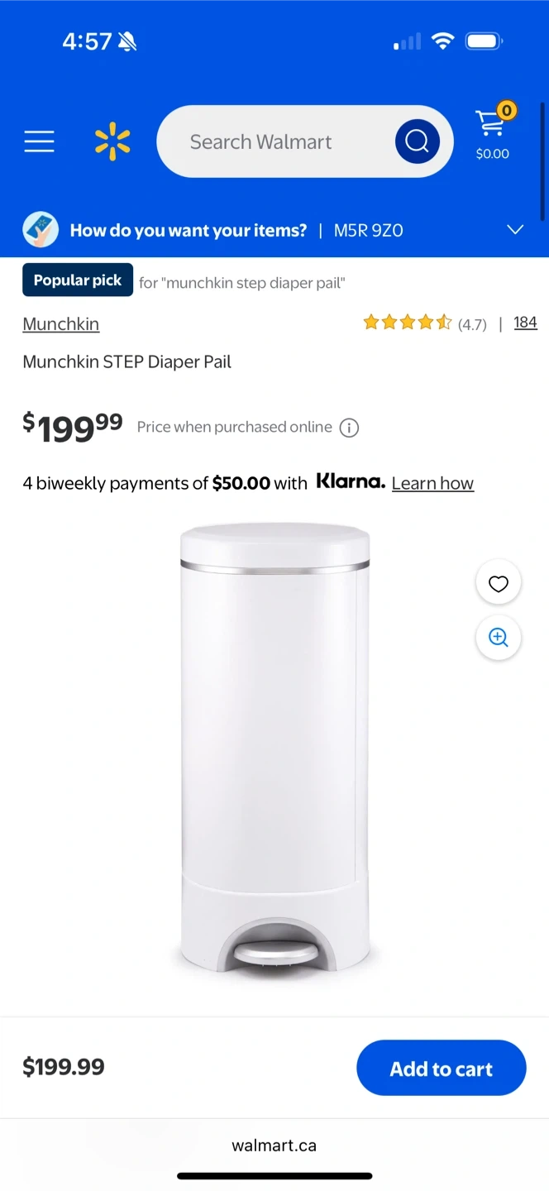The height and width of the screenshot is (1191, 549).
Task: Open the hamburger menu
Action: tap(39, 141)
